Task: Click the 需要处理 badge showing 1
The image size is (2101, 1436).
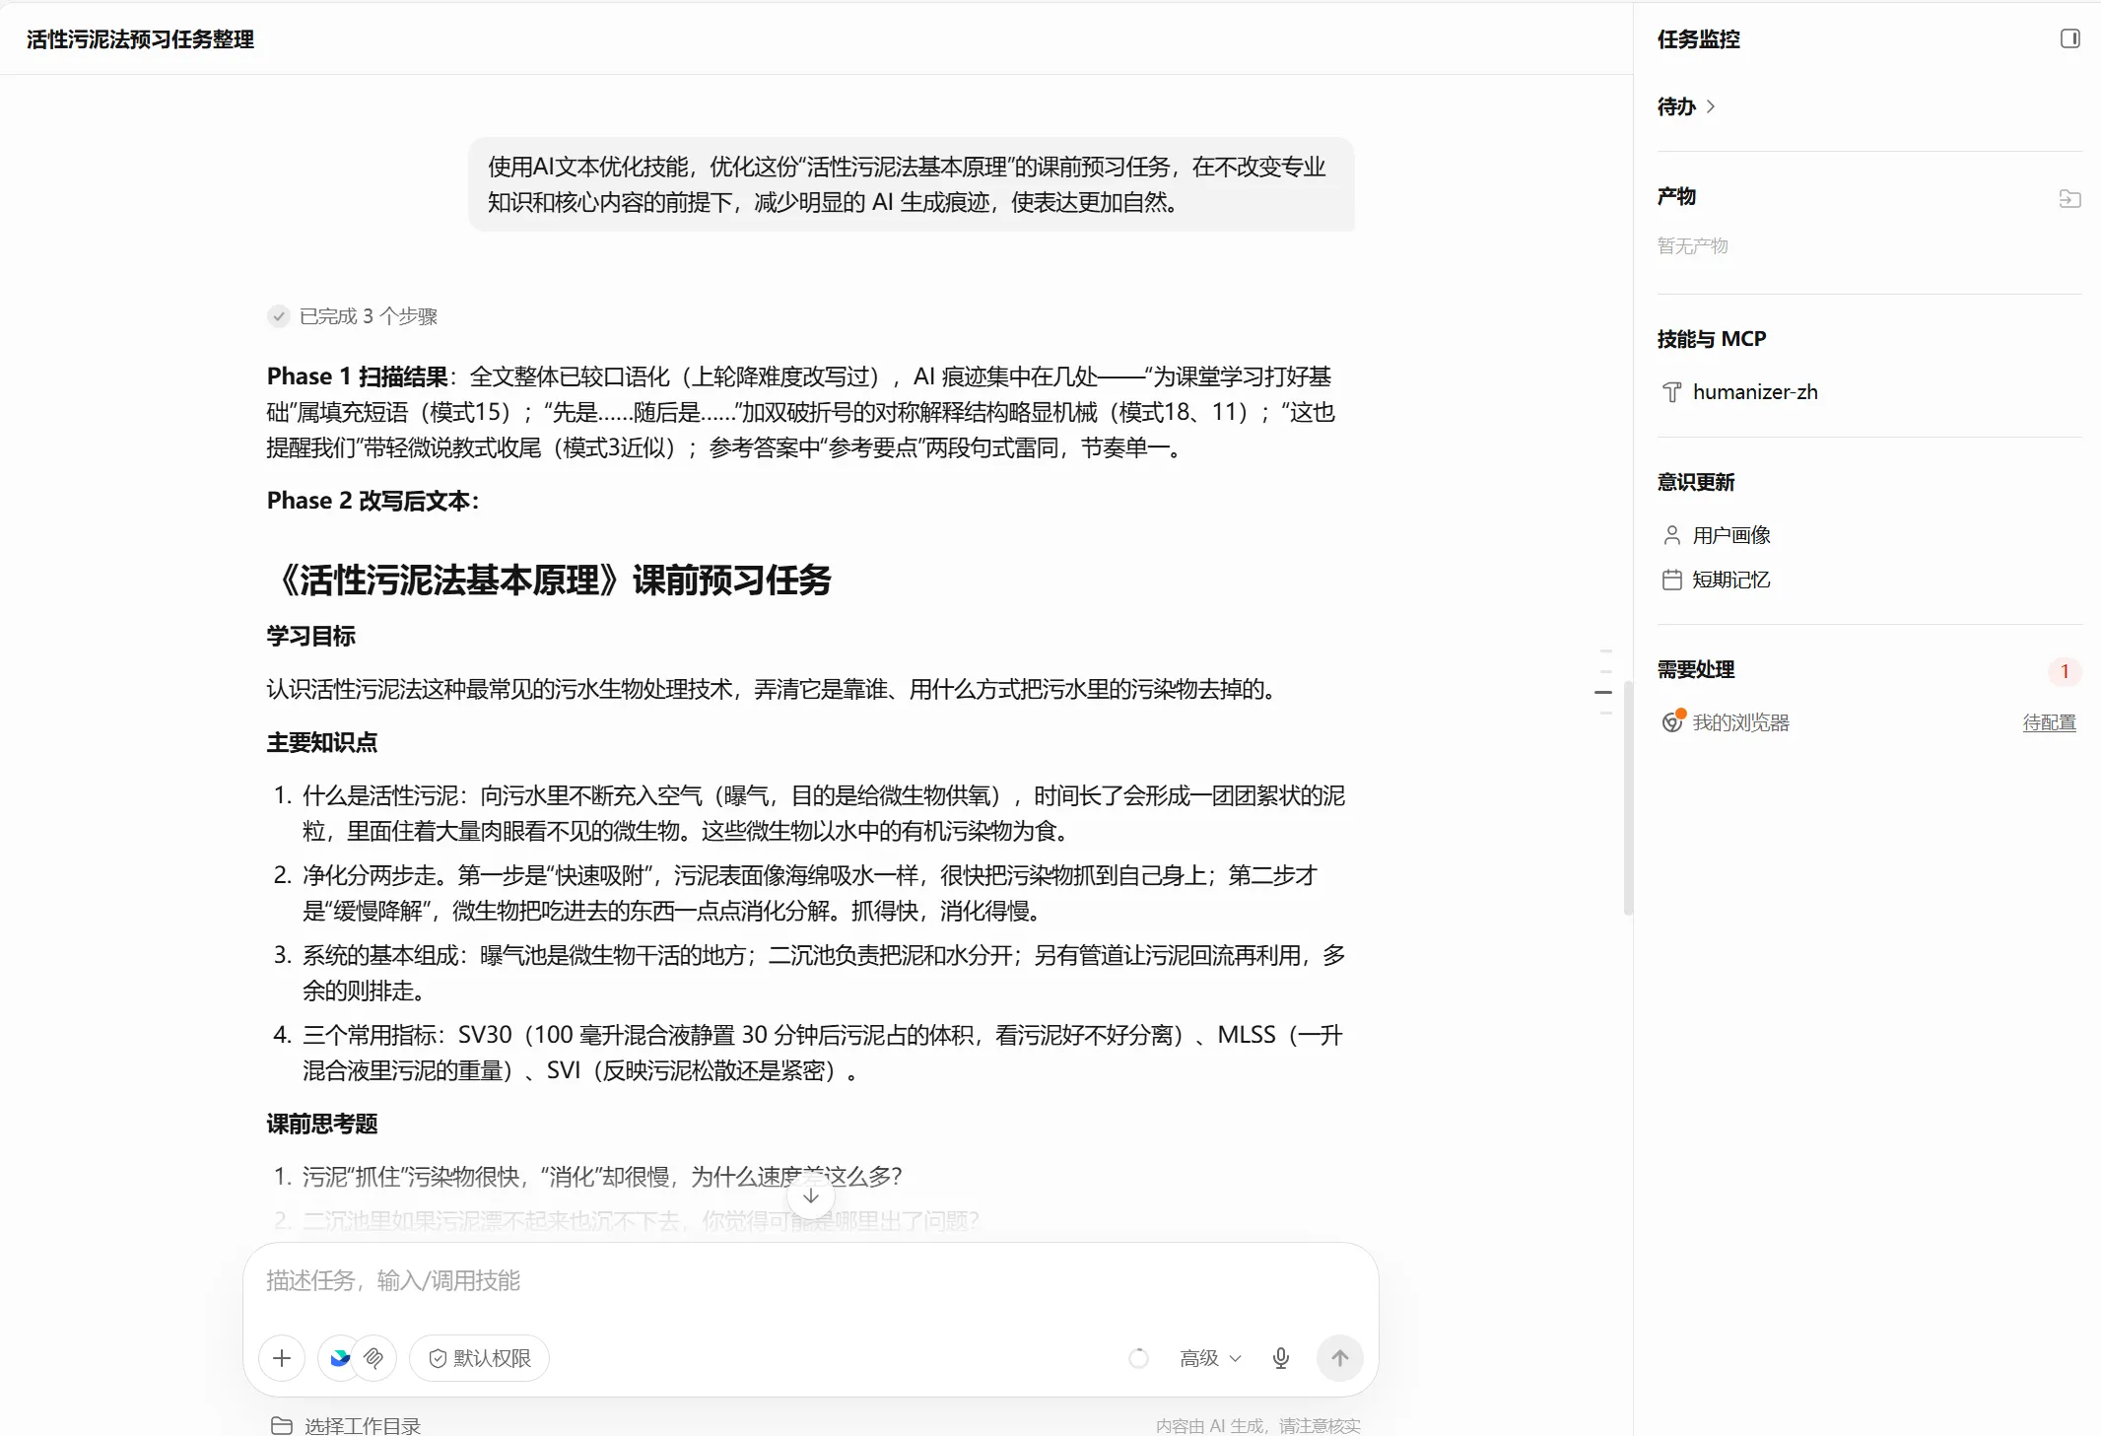Action: pyautogui.click(x=2065, y=671)
